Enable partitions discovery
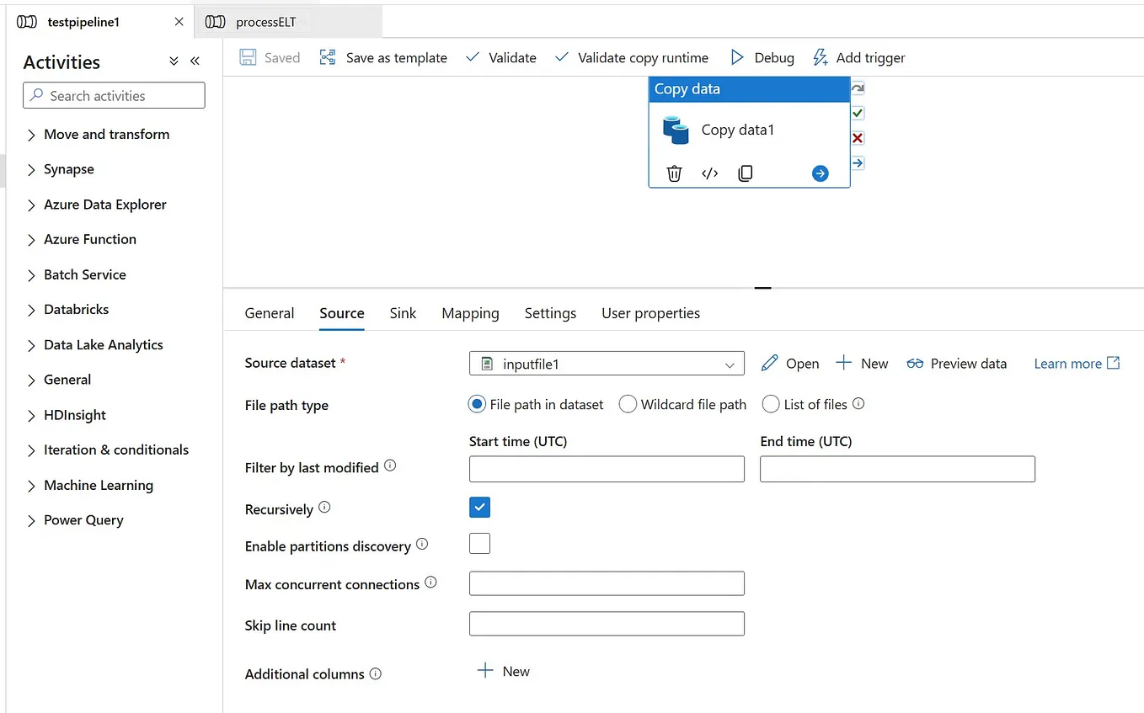1144x713 pixels. point(479,543)
